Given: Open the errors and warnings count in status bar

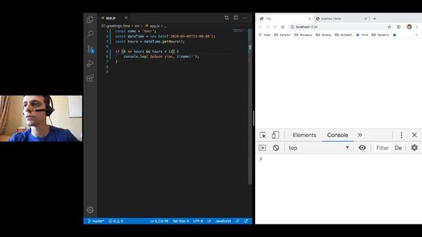Looking at the screenshot, I should click(x=116, y=221).
